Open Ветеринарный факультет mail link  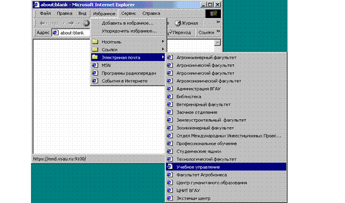point(226,104)
